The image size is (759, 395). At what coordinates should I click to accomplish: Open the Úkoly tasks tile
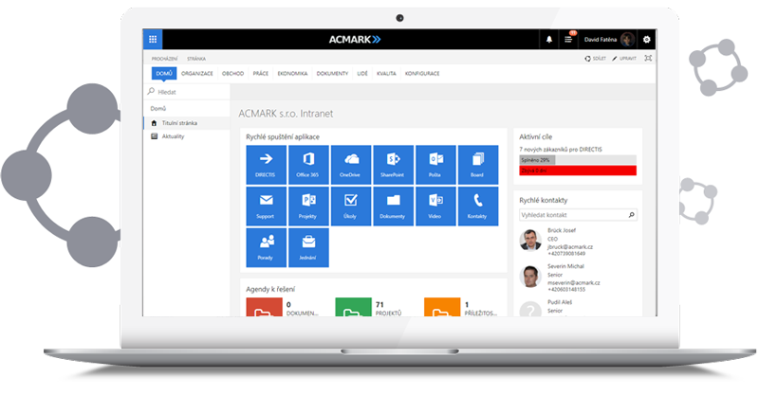pos(350,206)
